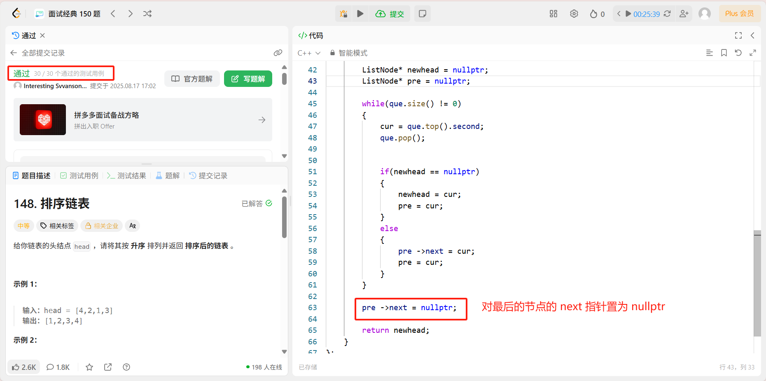The image size is (766, 381).
Task: Open the 官方题解 official solution link
Action: point(192,79)
